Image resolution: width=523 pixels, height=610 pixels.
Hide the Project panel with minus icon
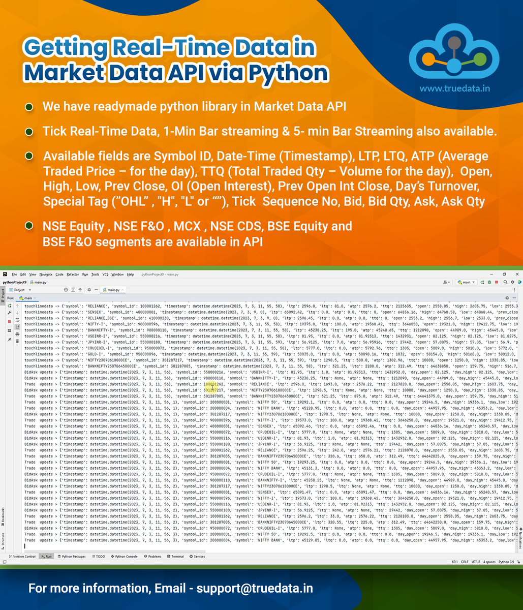(x=96, y=290)
